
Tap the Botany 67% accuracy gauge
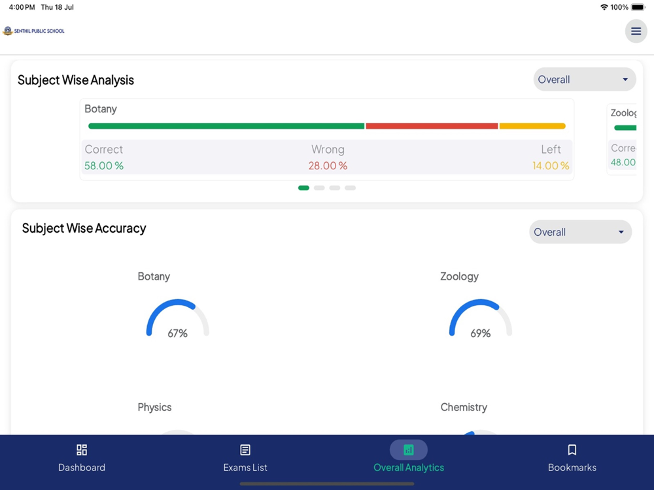tap(178, 319)
